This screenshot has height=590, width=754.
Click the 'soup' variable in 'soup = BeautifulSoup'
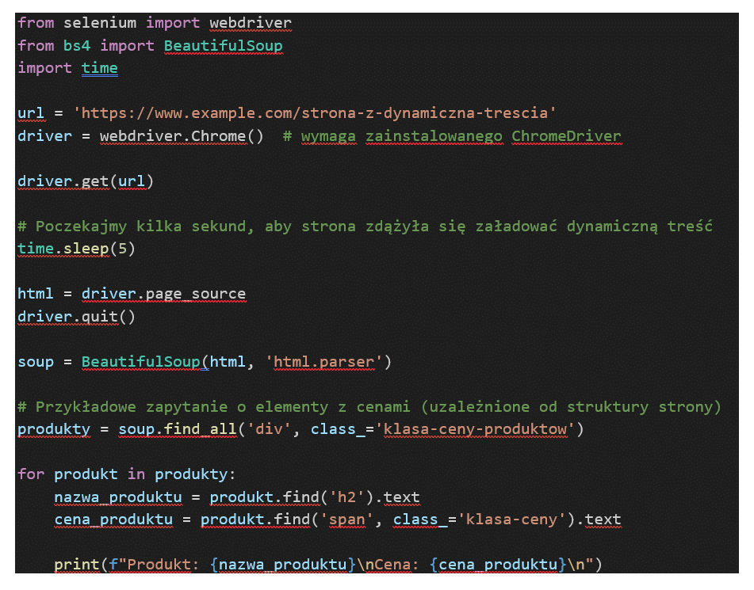click(x=36, y=362)
